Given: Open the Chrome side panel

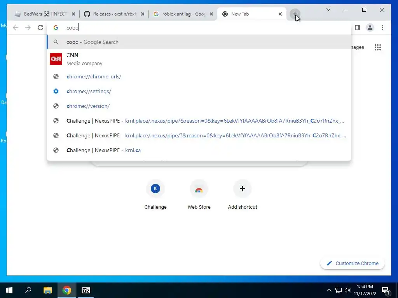Looking at the screenshot, I should [x=358, y=28].
